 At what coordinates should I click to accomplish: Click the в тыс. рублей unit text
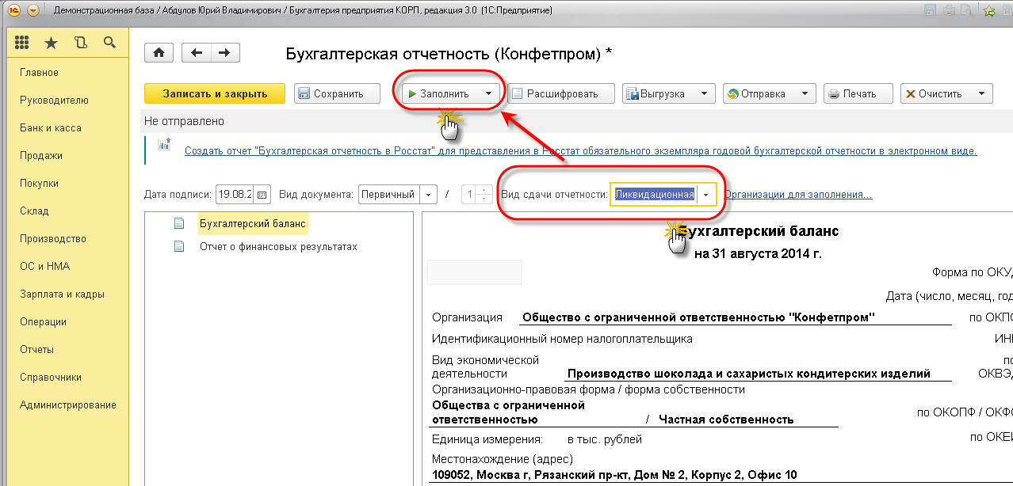605,439
